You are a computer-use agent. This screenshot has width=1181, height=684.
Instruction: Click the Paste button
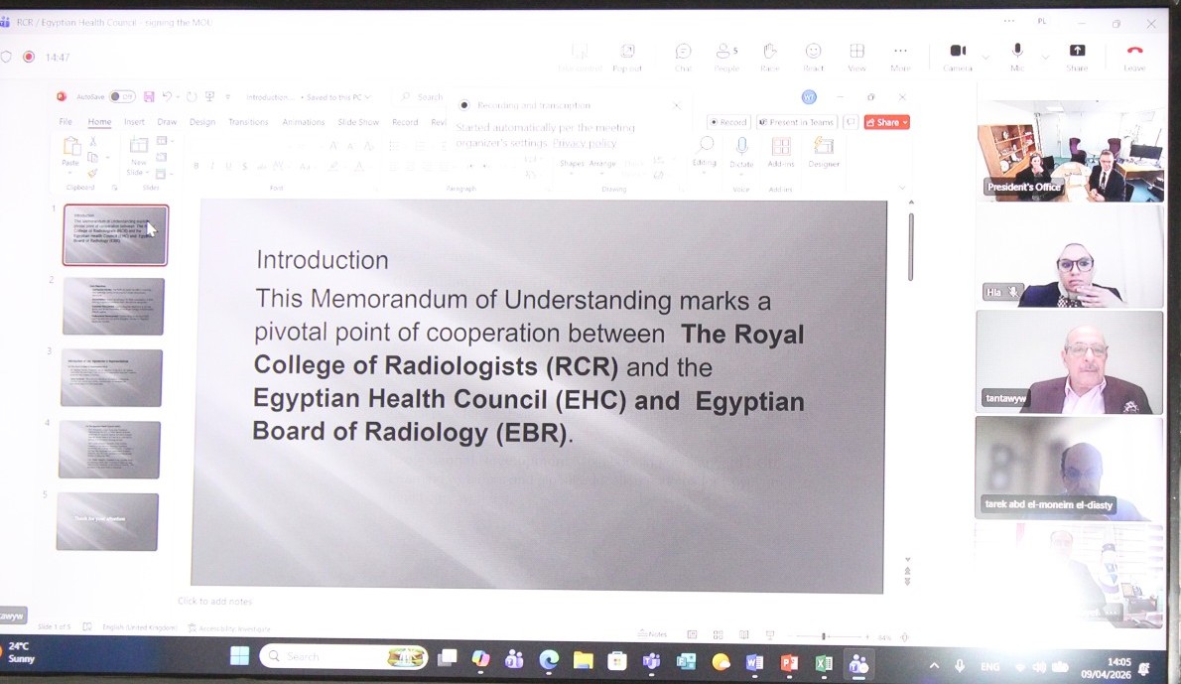[x=70, y=152]
